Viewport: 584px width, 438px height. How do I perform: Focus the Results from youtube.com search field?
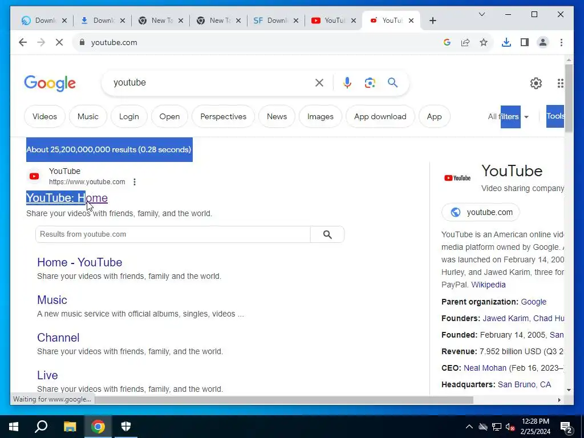pyautogui.click(x=173, y=234)
